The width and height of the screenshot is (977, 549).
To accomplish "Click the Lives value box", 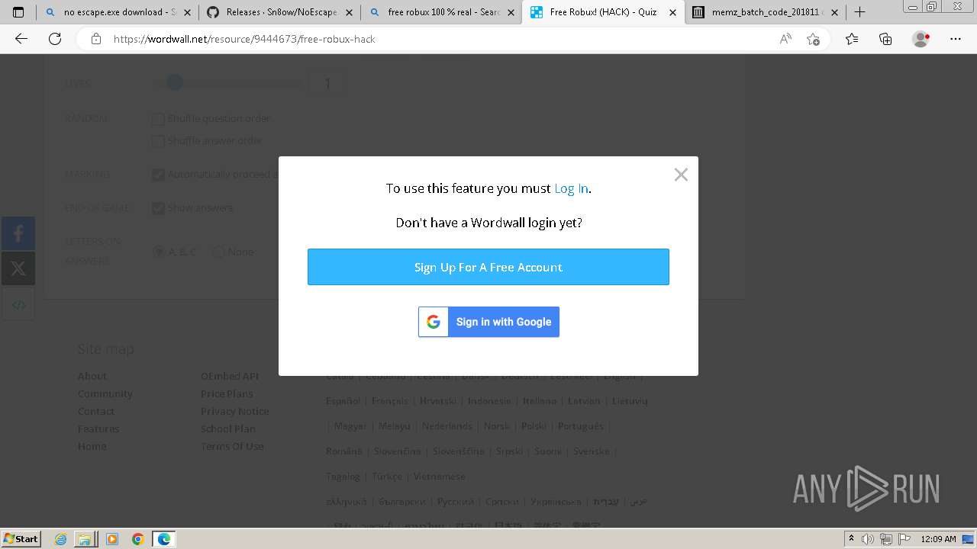I will 327,84.
